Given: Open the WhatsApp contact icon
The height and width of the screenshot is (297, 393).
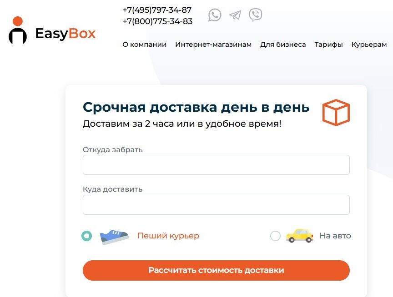Looking at the screenshot, I should click(x=215, y=15).
